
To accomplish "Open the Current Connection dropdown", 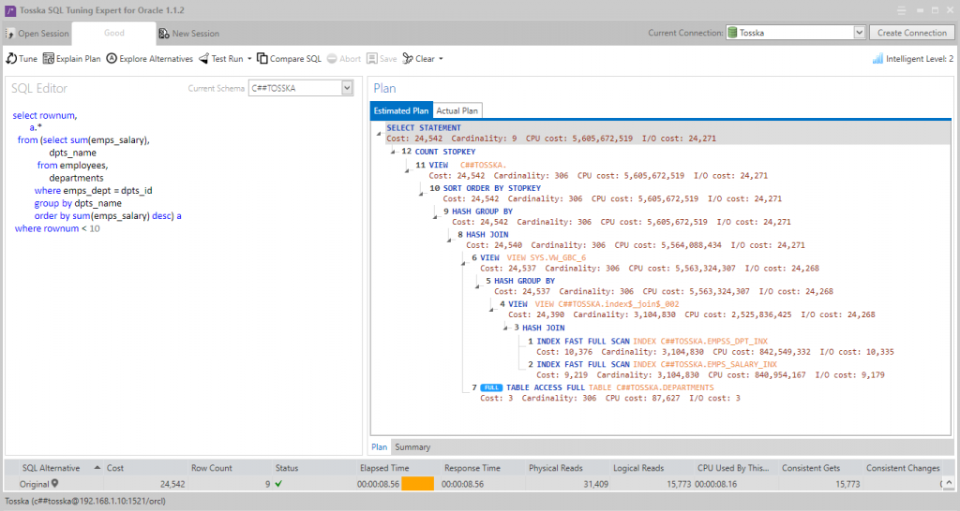I will point(859,33).
